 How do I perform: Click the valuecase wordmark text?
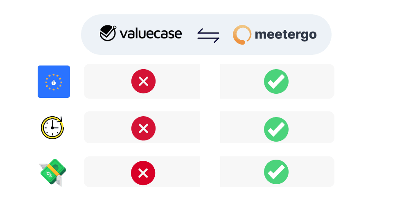coord(151,34)
